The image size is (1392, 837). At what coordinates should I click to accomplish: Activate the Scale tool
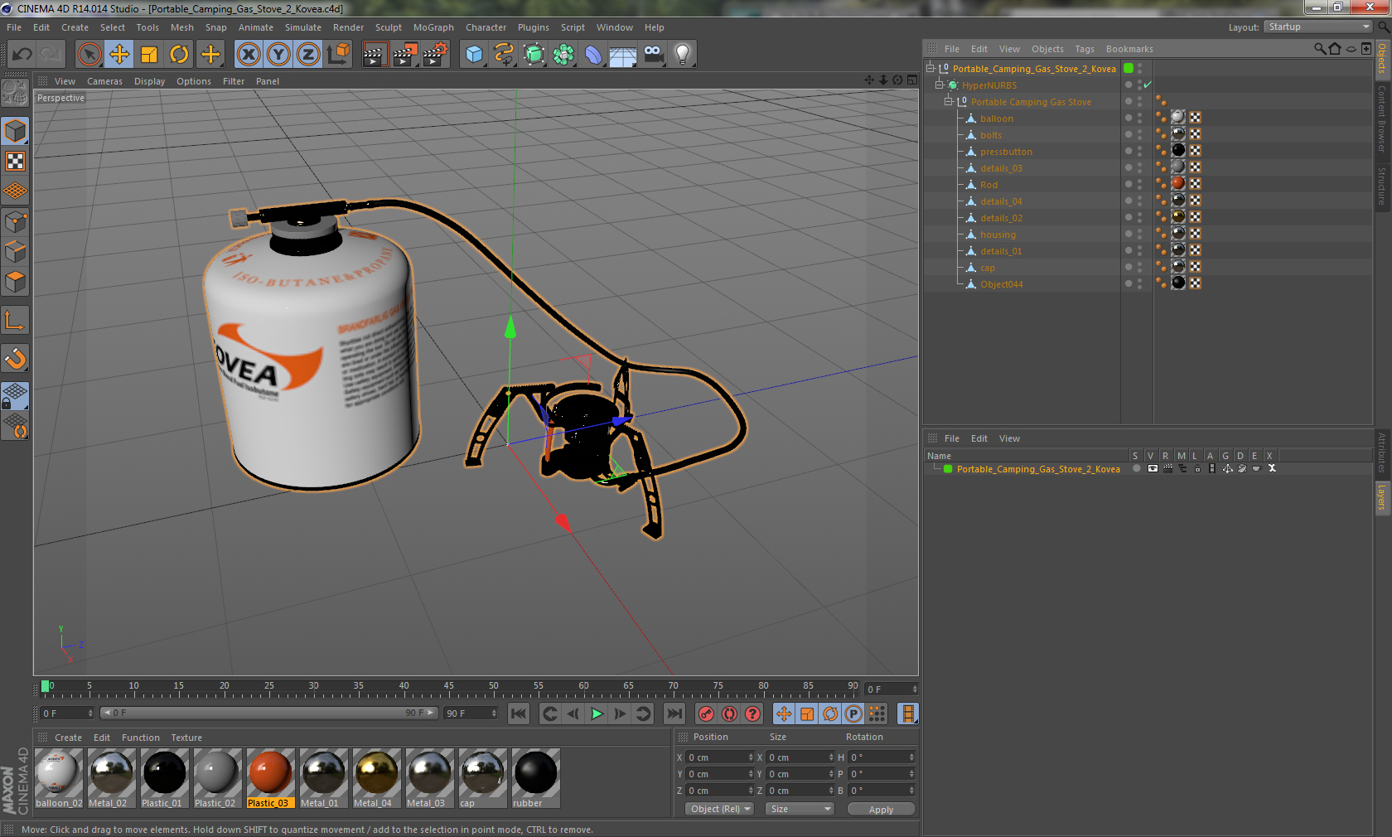pos(149,55)
